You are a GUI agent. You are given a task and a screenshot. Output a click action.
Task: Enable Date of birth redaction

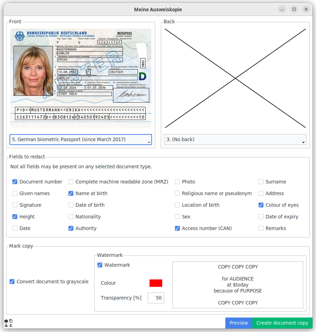coord(71,205)
